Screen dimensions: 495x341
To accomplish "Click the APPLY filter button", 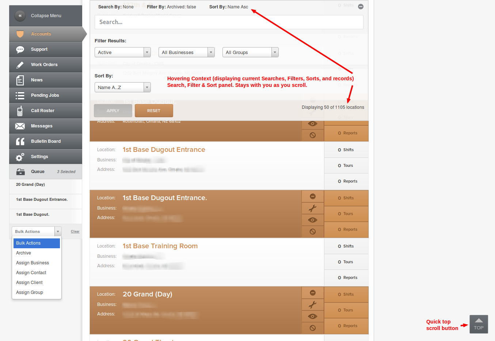I will 113,111.
